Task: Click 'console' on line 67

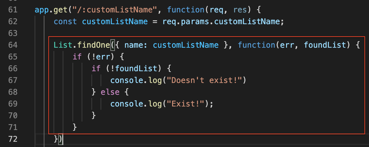Action: coord(127,80)
